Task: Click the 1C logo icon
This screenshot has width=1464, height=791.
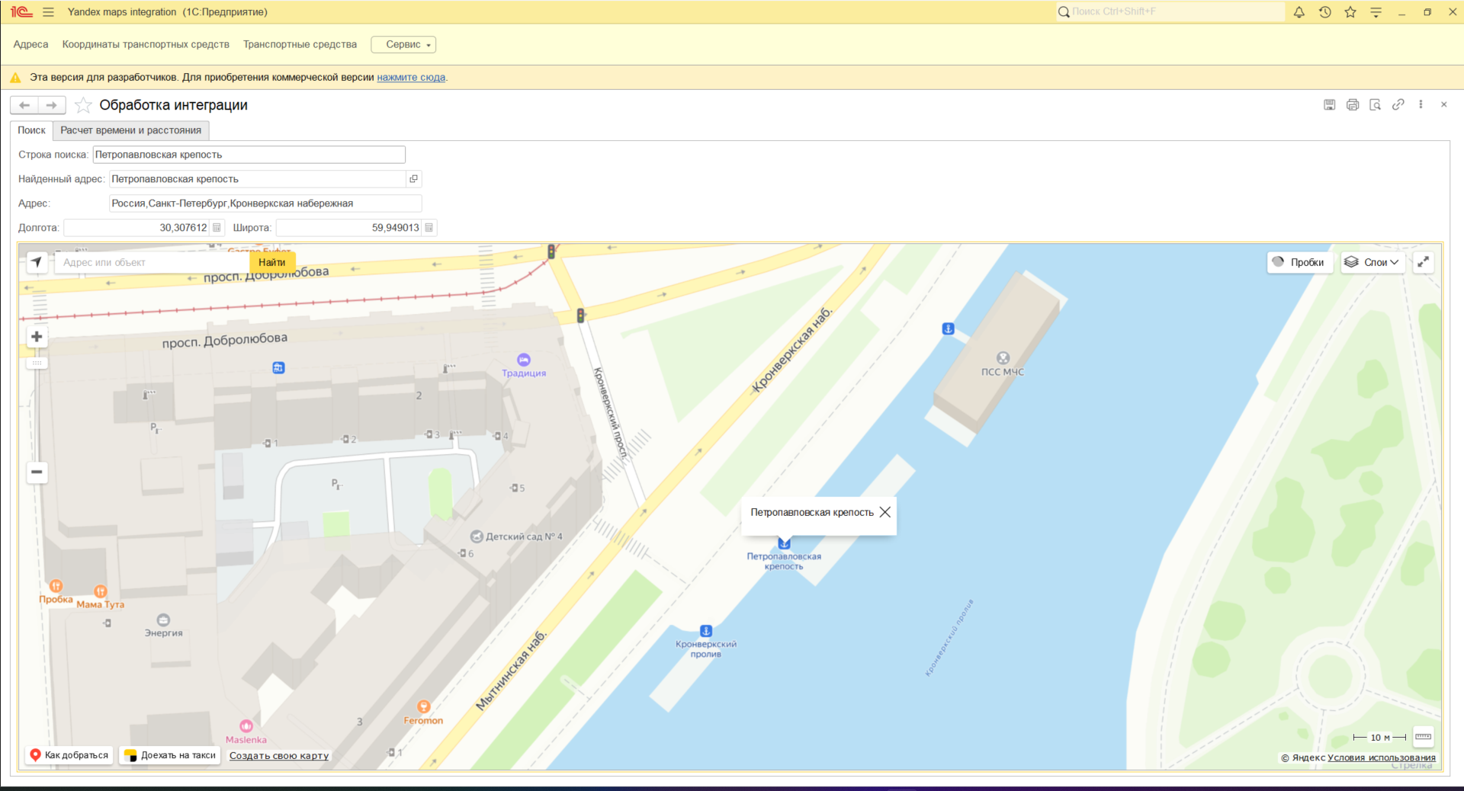Action: tap(21, 12)
